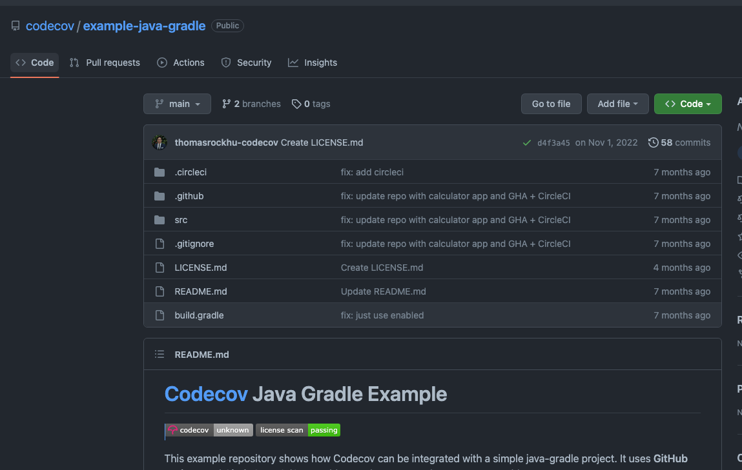Click the branch icon next to 2 branches
This screenshot has height=470, width=742.
[x=227, y=104]
